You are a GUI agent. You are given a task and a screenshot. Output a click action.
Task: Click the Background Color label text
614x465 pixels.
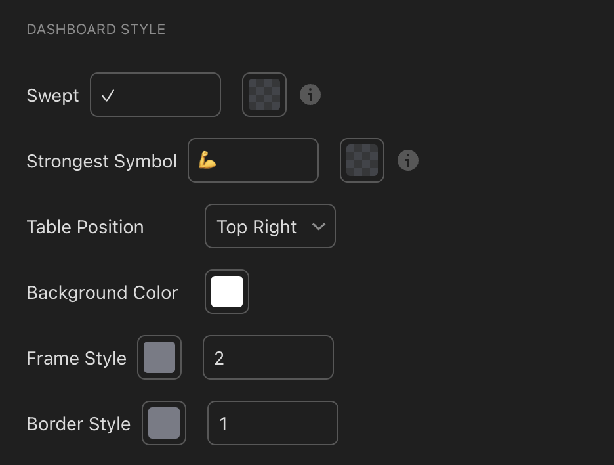coord(102,293)
